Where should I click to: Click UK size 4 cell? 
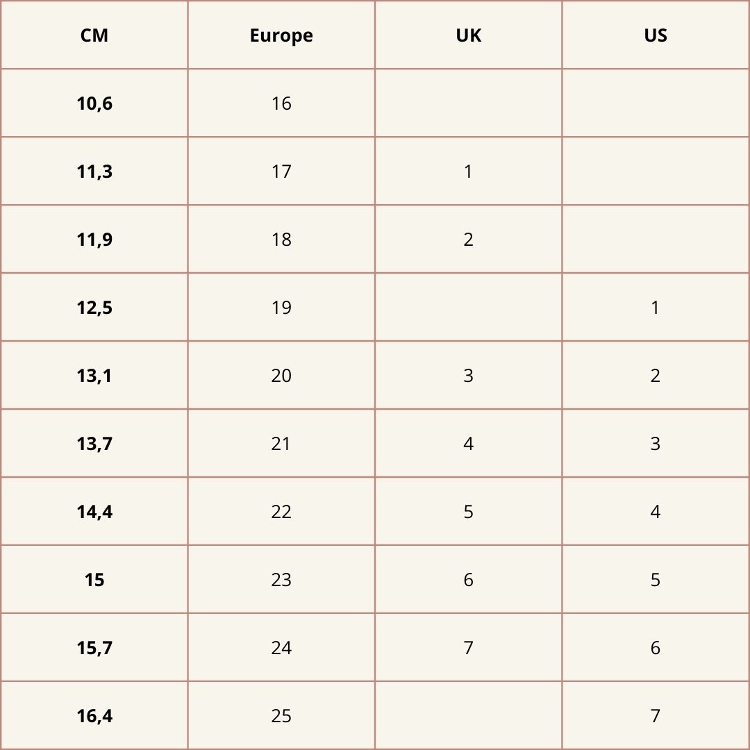pyautogui.click(x=468, y=444)
